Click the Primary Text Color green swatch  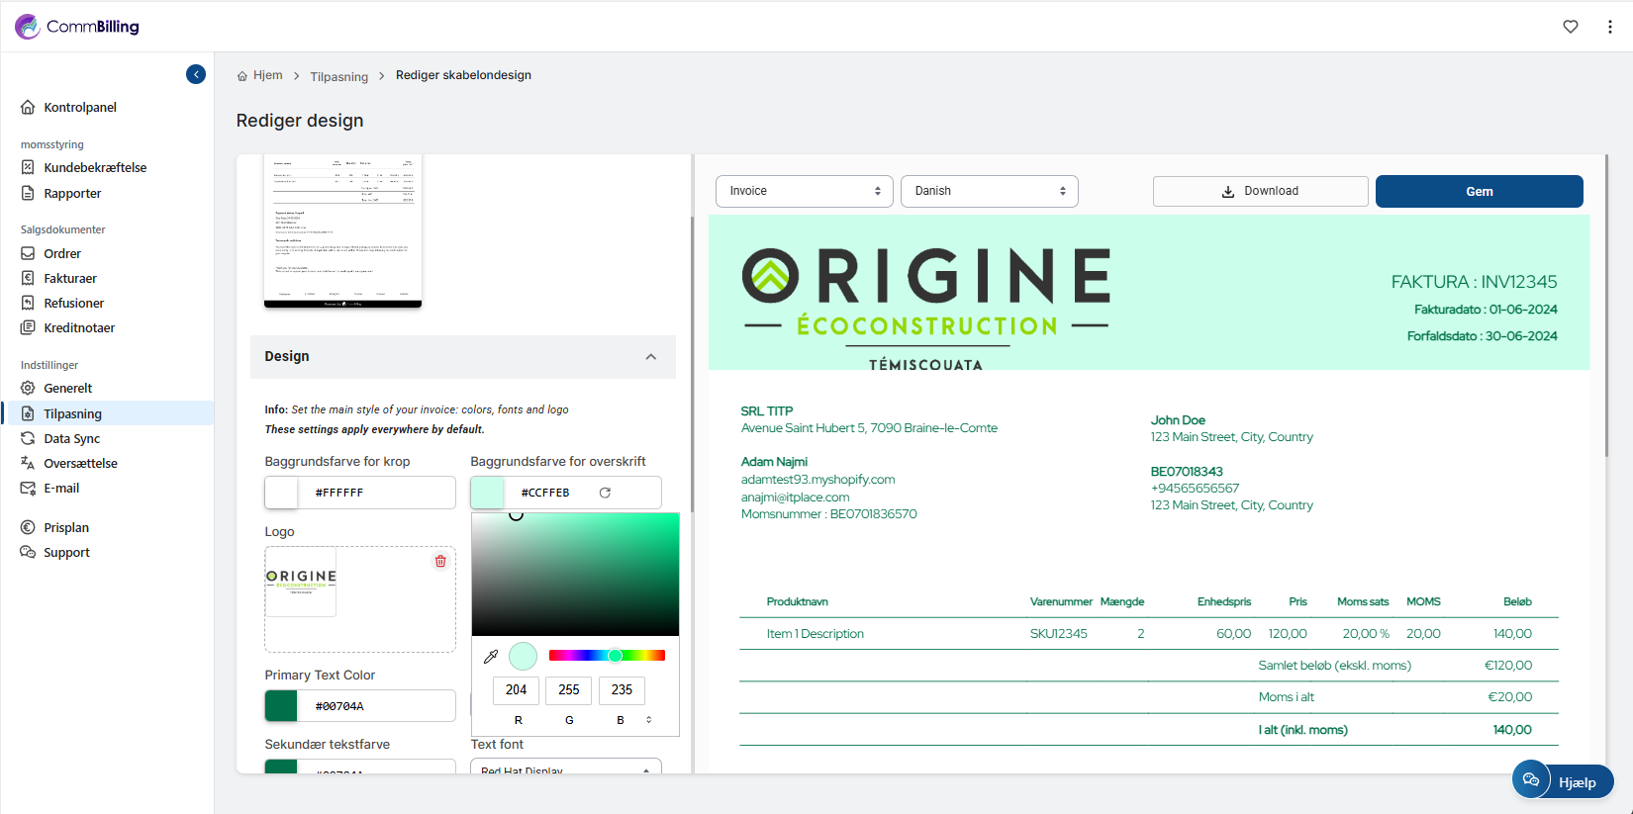tap(281, 706)
